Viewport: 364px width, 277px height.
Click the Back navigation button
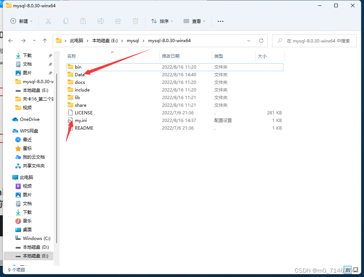coord(11,41)
